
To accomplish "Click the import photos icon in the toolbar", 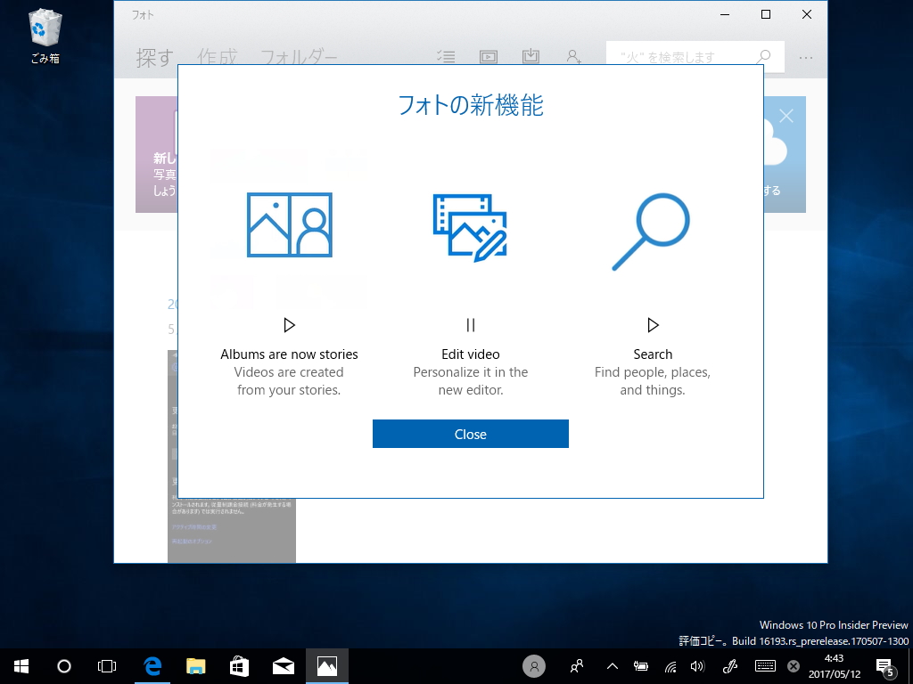I will click(x=531, y=56).
